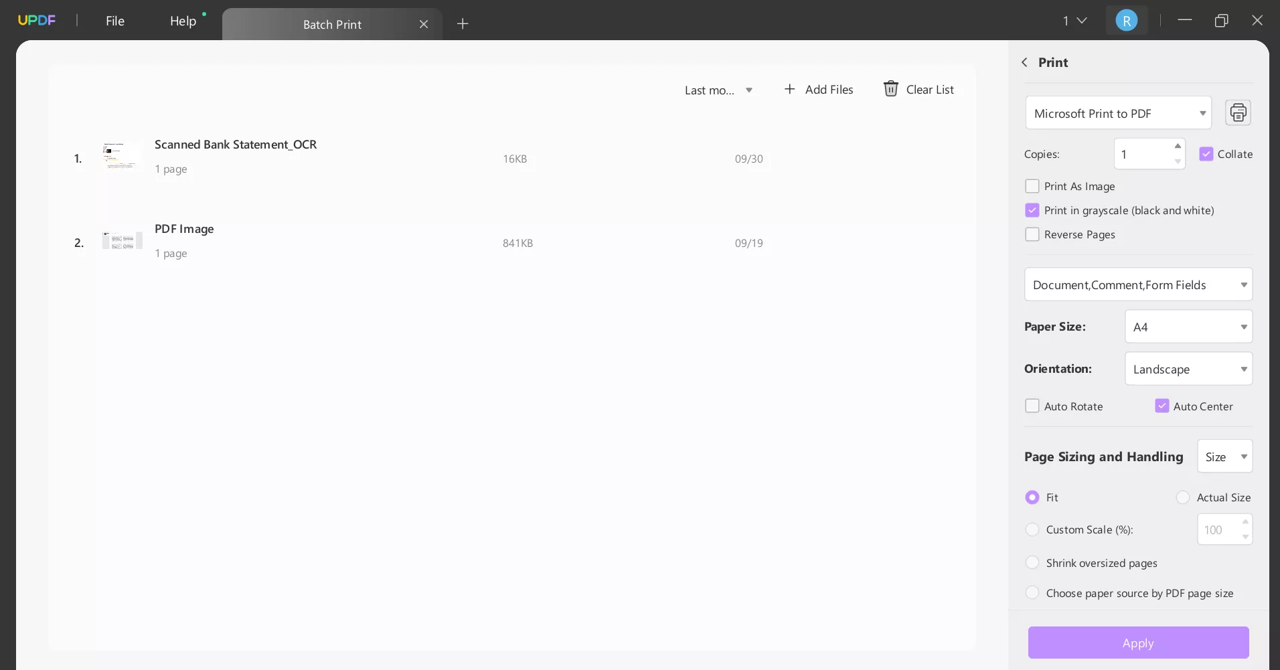1280x670 pixels.
Task: Click the printer properties icon
Action: coord(1238,112)
